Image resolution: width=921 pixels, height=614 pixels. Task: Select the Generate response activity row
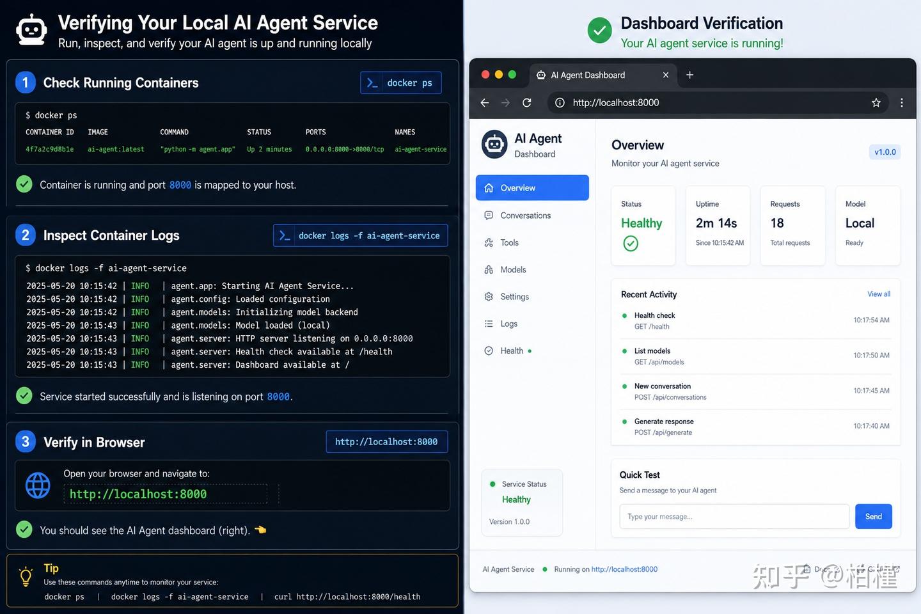(755, 427)
